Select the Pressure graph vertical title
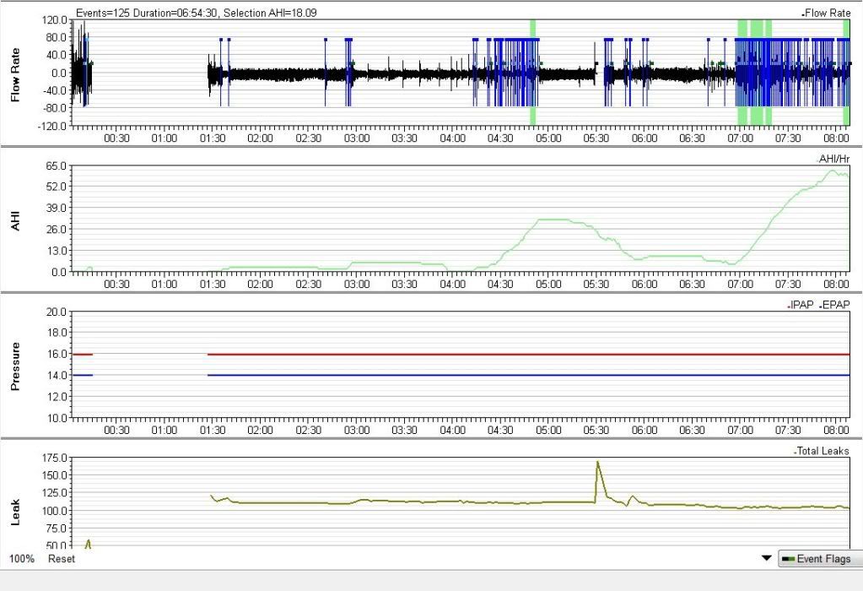This screenshot has width=863, height=591. pos(15,366)
